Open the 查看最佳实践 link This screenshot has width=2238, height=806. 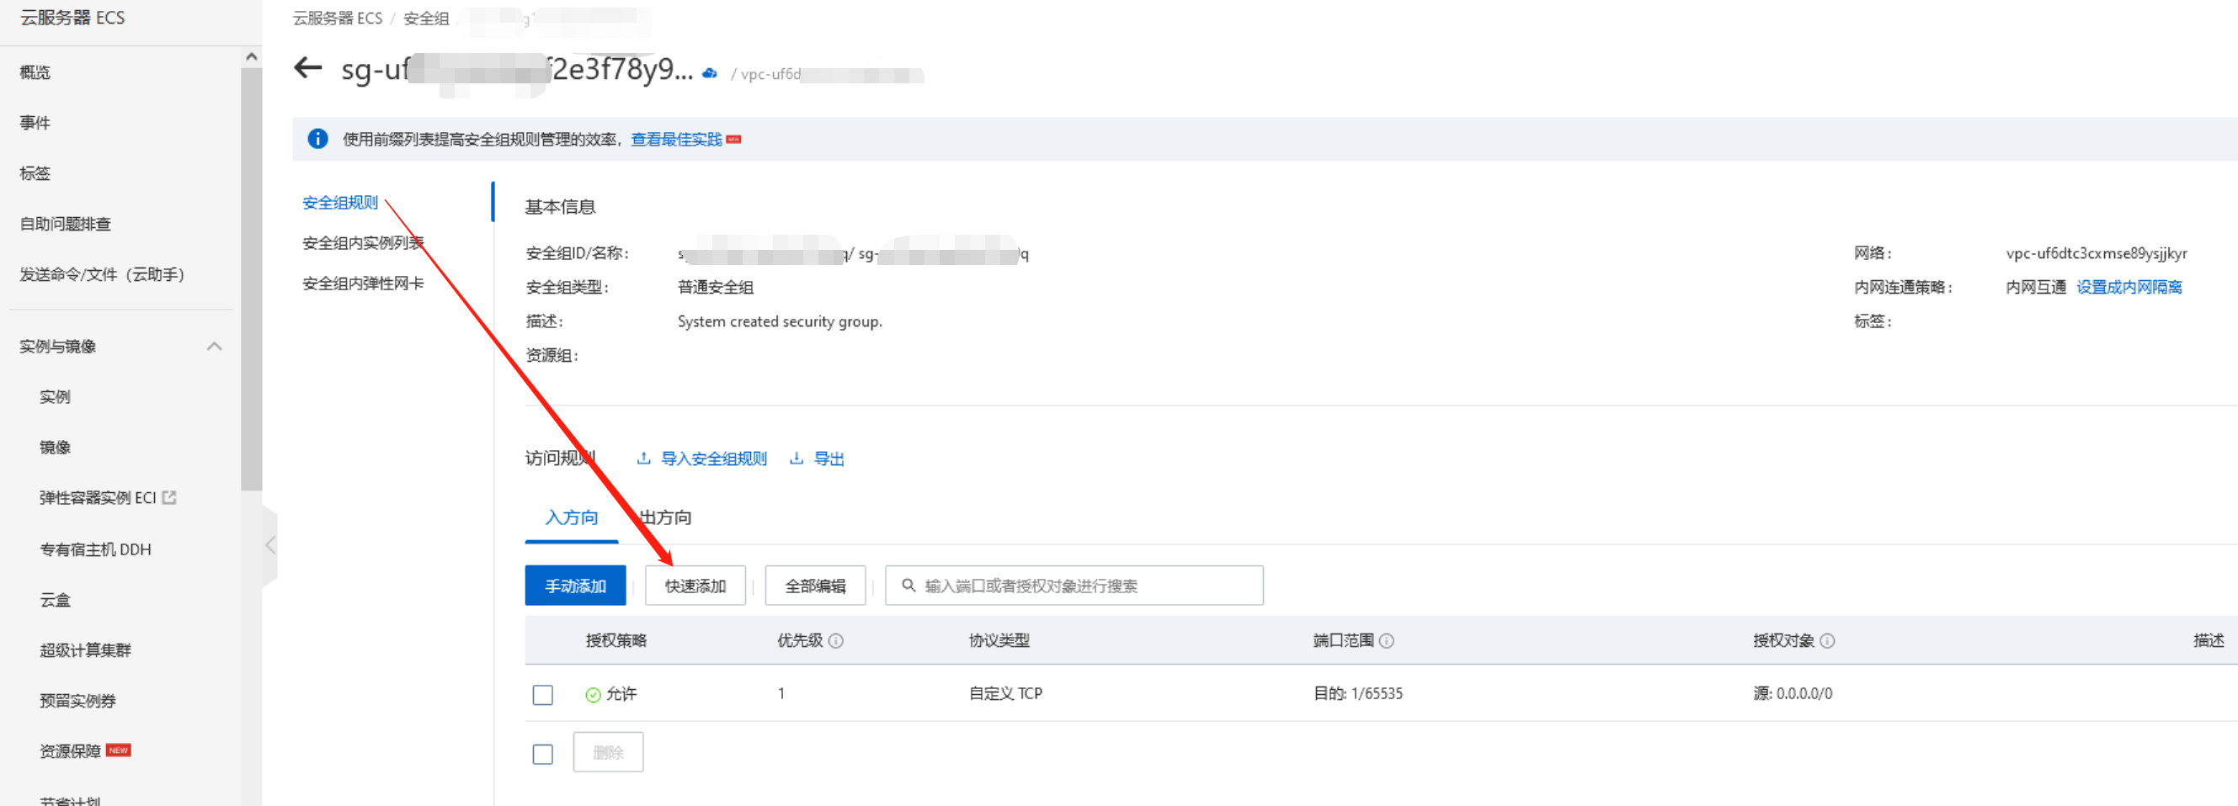pos(676,139)
